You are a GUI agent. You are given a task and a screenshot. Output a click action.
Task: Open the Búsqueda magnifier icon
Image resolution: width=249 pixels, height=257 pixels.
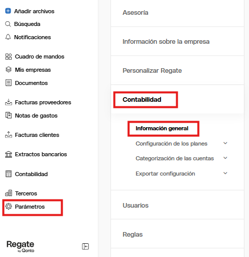point(8,24)
